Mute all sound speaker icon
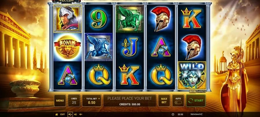 tap(81, 114)
